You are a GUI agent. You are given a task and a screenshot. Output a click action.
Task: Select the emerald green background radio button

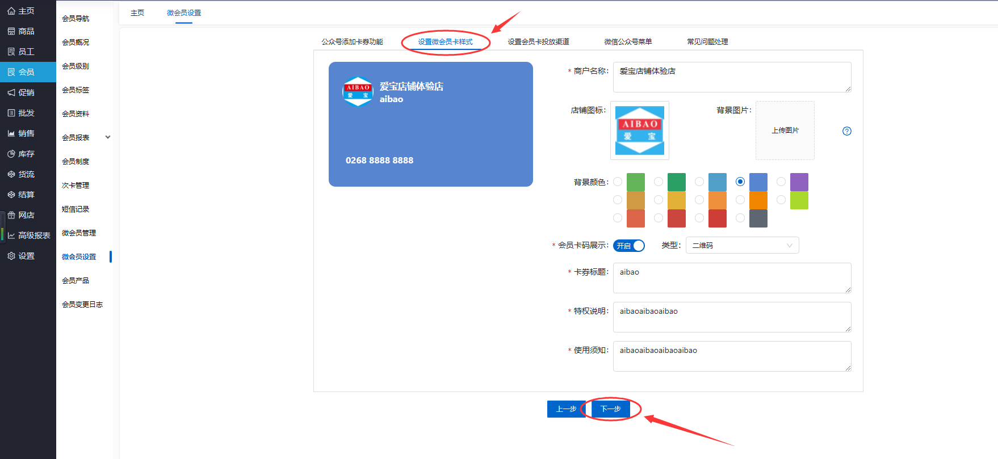point(659,182)
